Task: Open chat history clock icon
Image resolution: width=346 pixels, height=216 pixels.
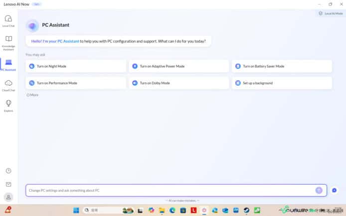Action: point(8,171)
